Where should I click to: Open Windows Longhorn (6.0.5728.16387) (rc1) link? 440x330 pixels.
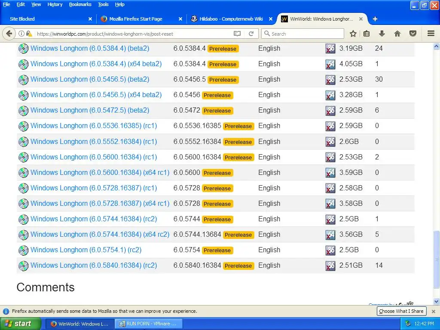pyautogui.click(x=94, y=188)
